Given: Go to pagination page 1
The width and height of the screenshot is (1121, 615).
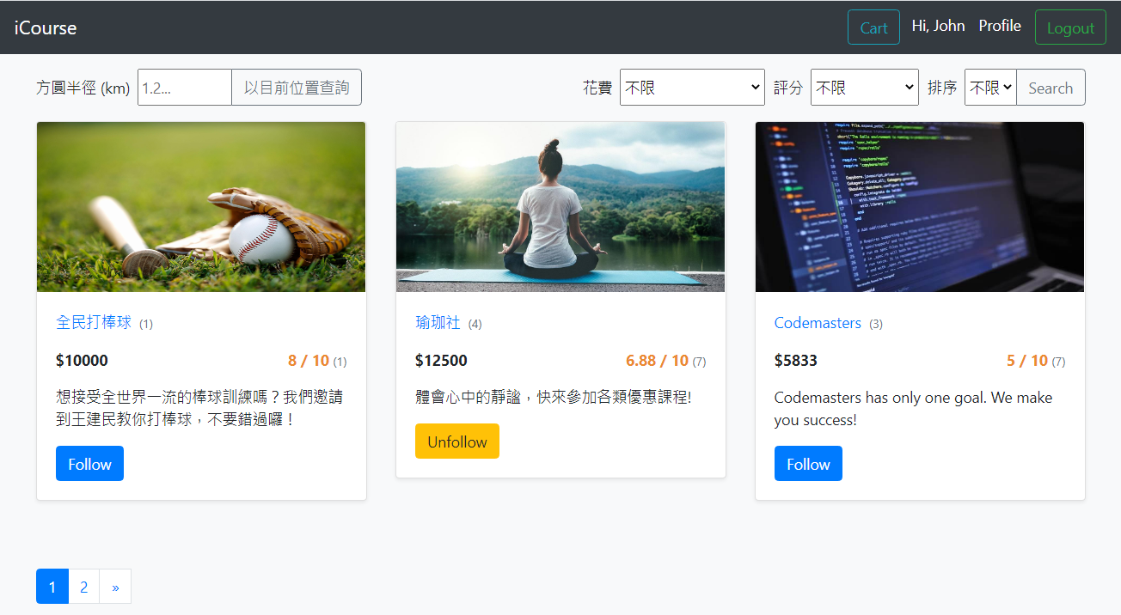Looking at the screenshot, I should click(52, 587).
